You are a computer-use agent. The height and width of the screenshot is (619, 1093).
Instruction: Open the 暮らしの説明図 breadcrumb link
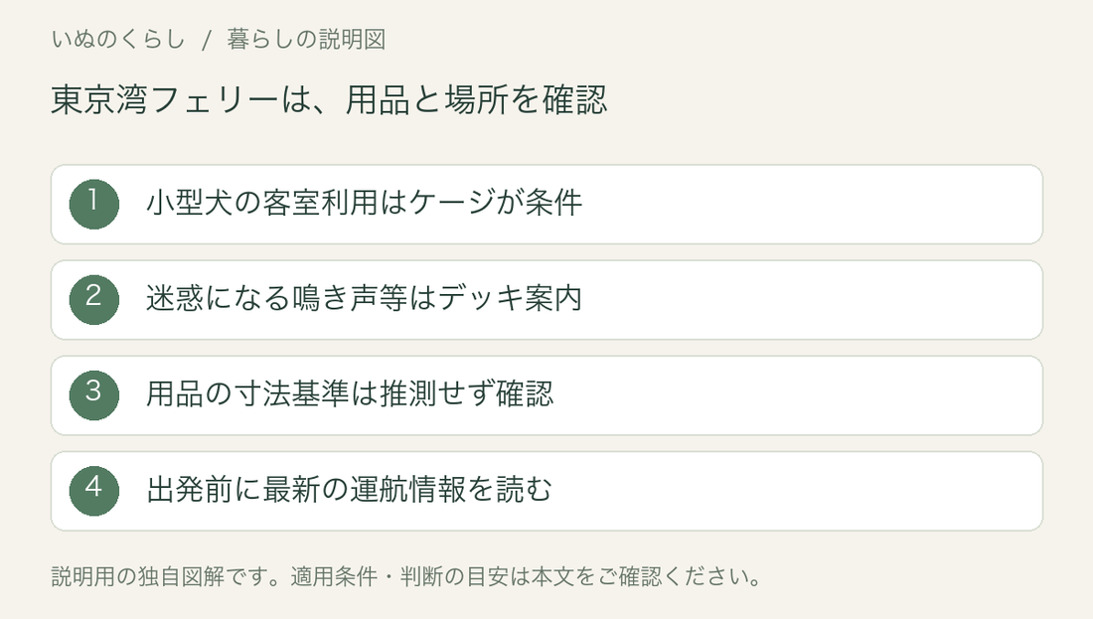point(306,39)
